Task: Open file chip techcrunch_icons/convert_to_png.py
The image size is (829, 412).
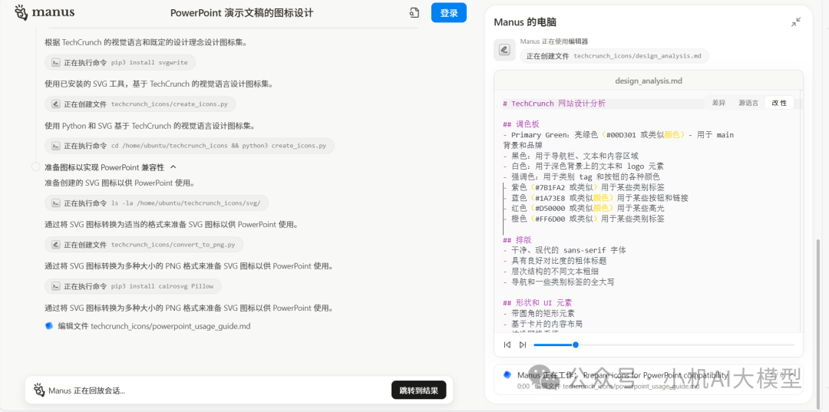Action: [x=144, y=245]
